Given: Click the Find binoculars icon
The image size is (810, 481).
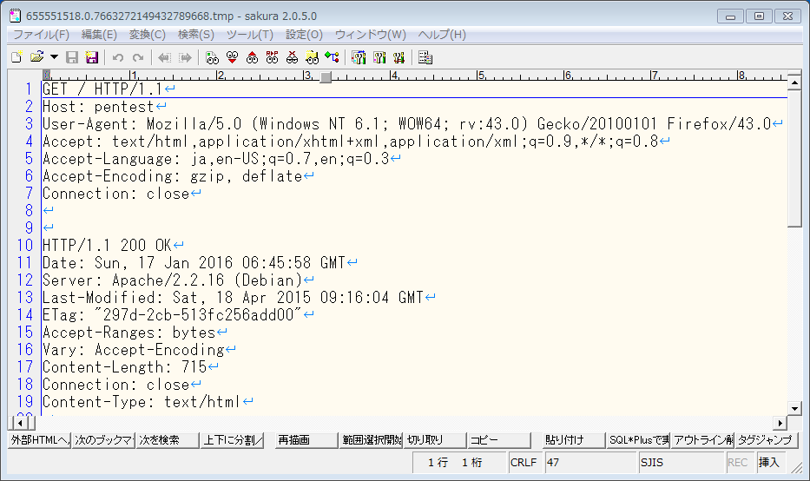Looking at the screenshot, I should [212, 57].
